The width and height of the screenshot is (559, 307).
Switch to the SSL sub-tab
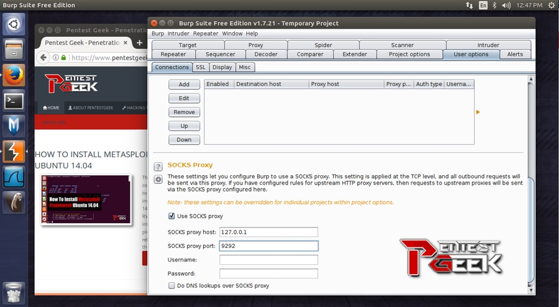pos(201,67)
